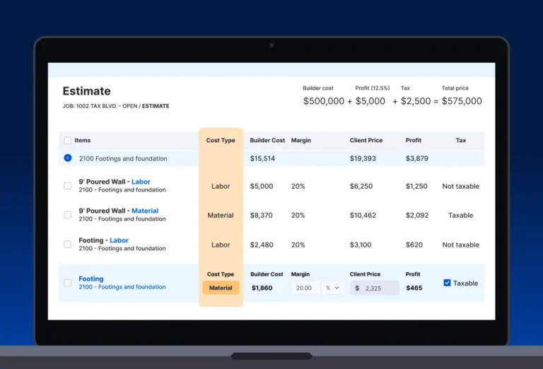543x369 pixels.
Task: Click the Builder Cost column header
Action: coord(267,140)
